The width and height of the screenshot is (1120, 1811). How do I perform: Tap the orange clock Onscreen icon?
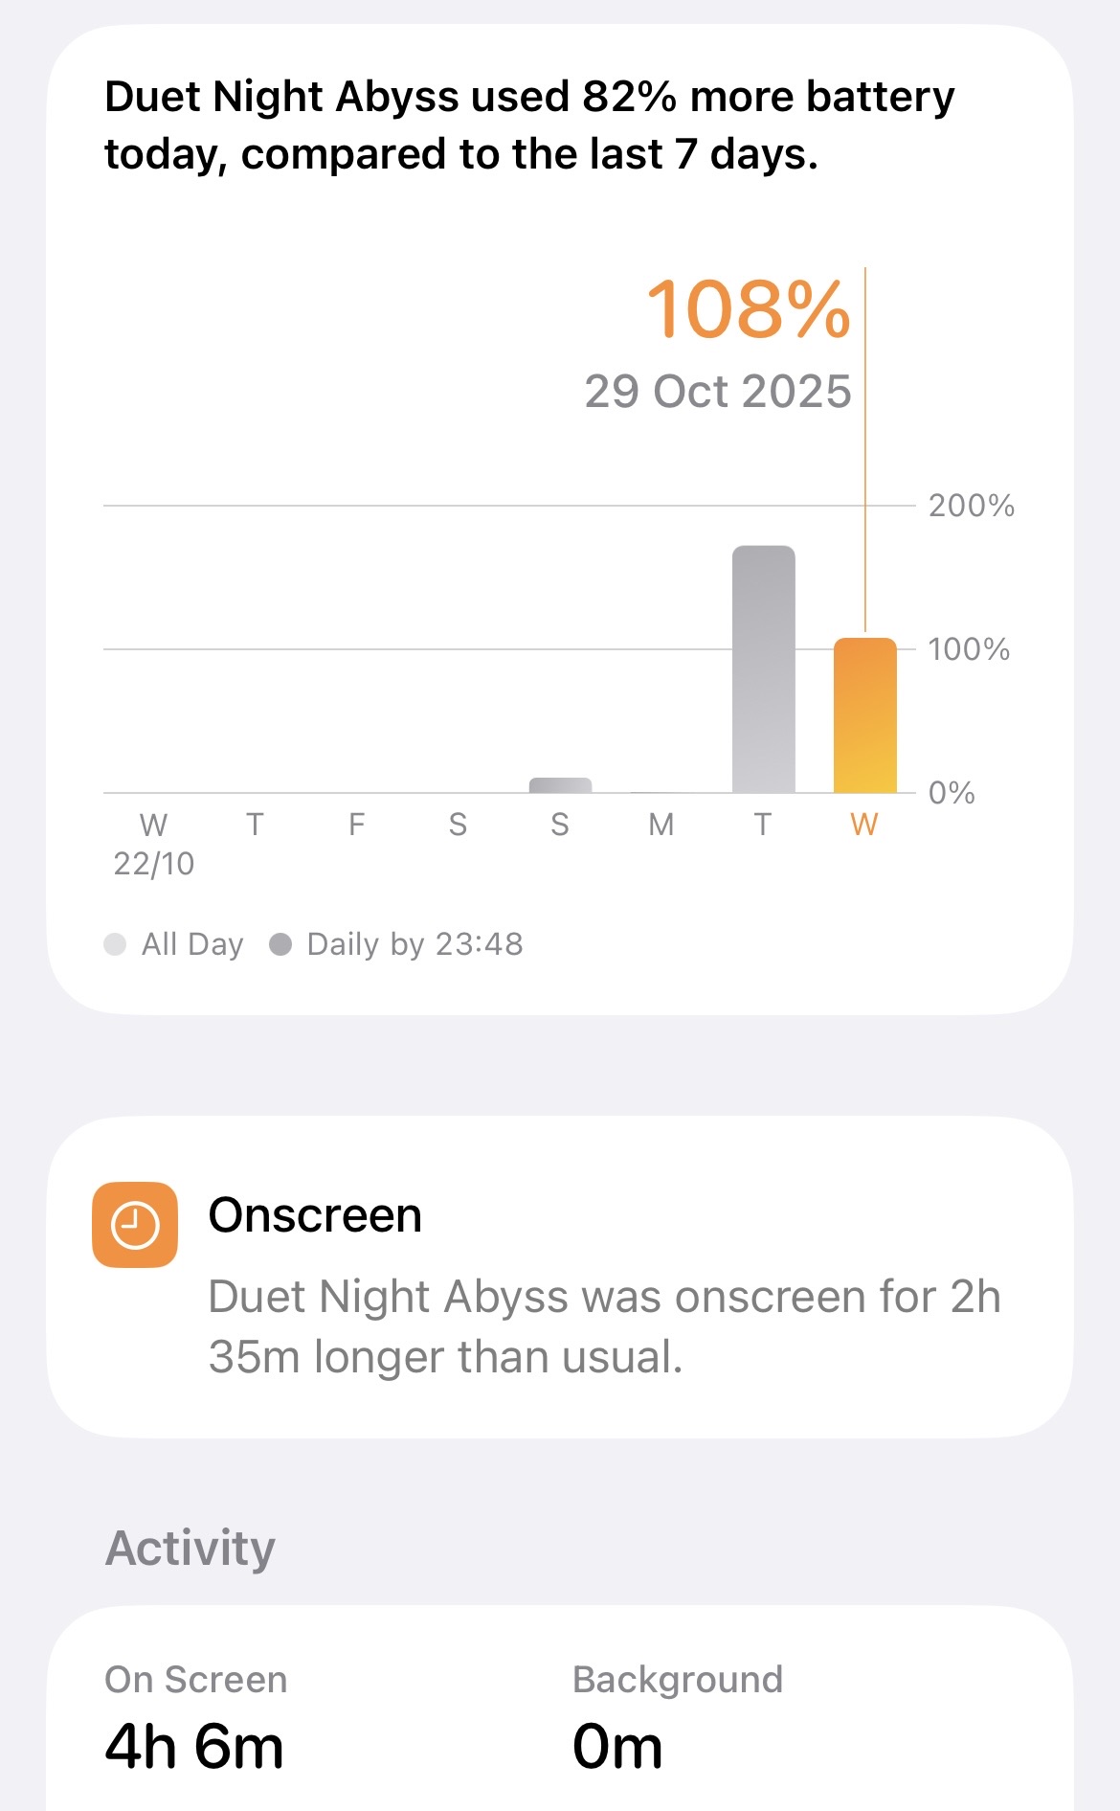coord(135,1225)
